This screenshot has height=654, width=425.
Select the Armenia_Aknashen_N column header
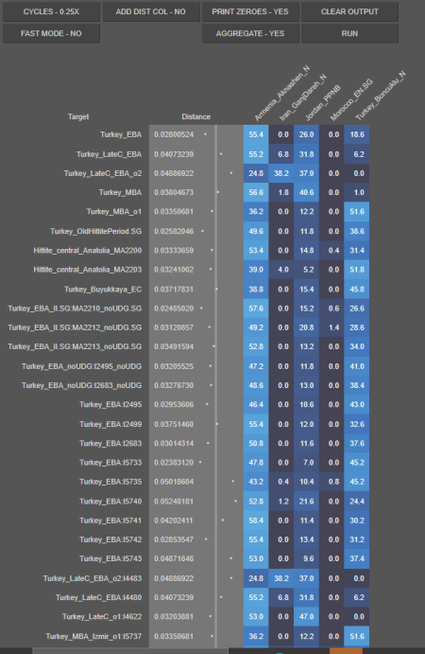(281, 94)
